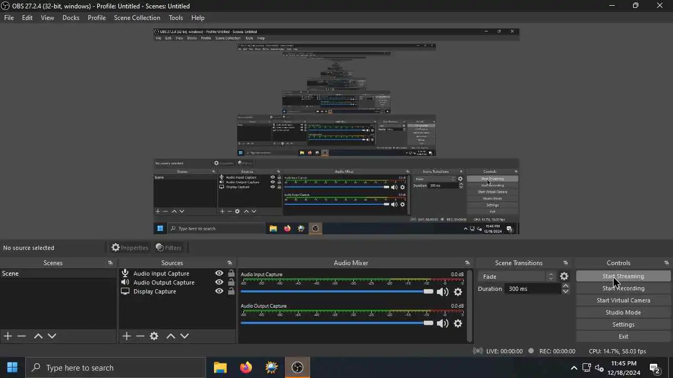Image resolution: width=673 pixels, height=378 pixels.
Task: Open the View menu
Action: [47, 18]
